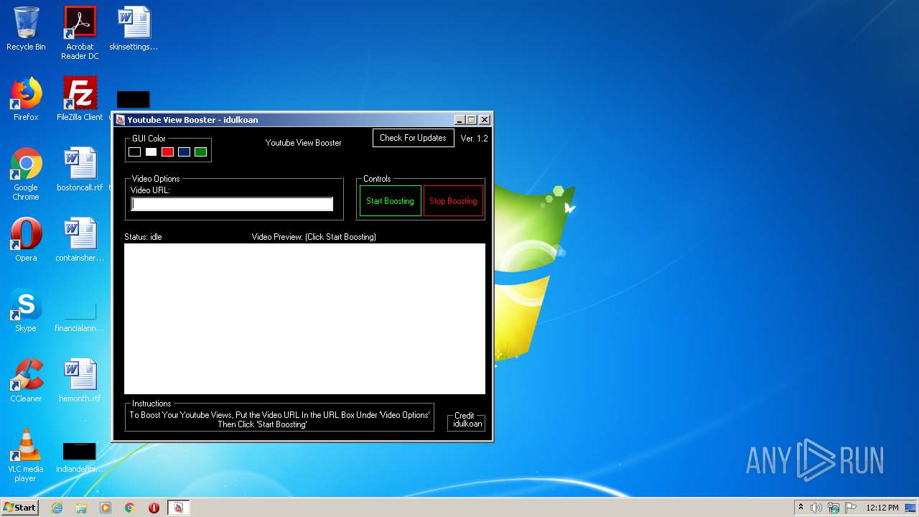
Task: Select the hemonth.rtf file icon
Action: pos(80,381)
